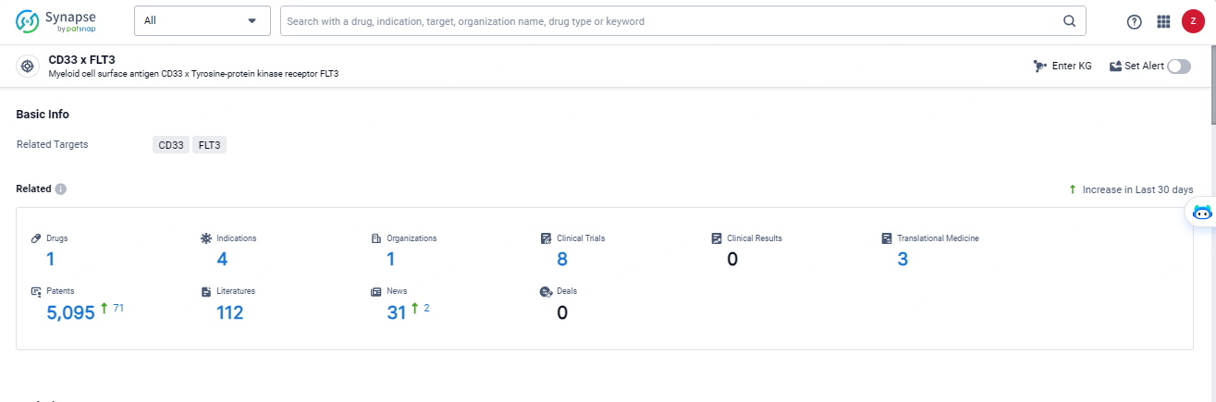This screenshot has height=402, width=1216.
Task: Open the apps grid icon
Action: coord(1163,21)
